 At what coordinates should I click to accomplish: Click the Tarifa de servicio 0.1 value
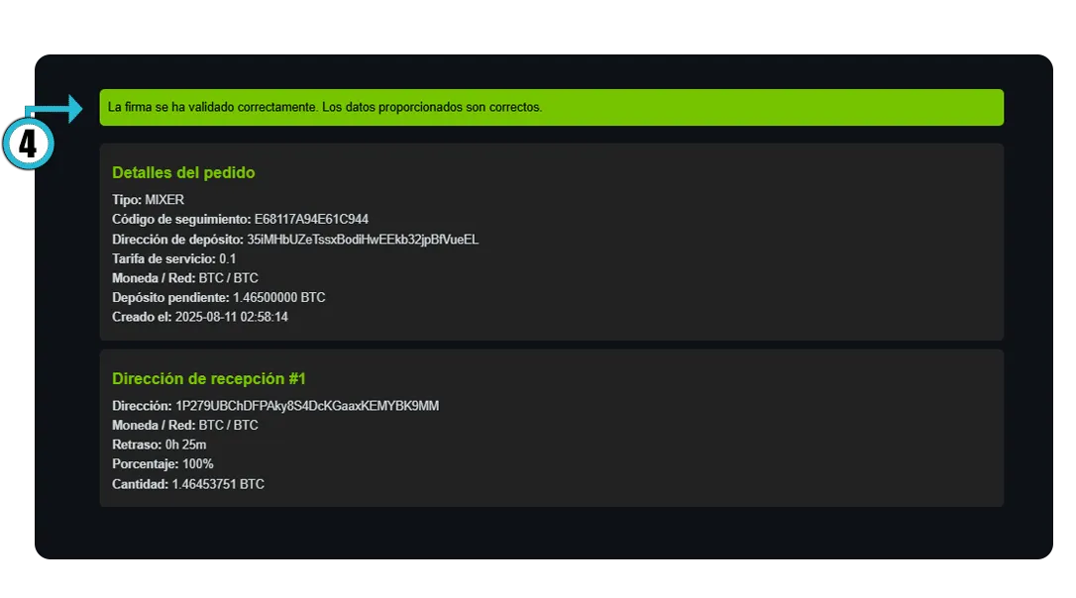[x=228, y=259]
